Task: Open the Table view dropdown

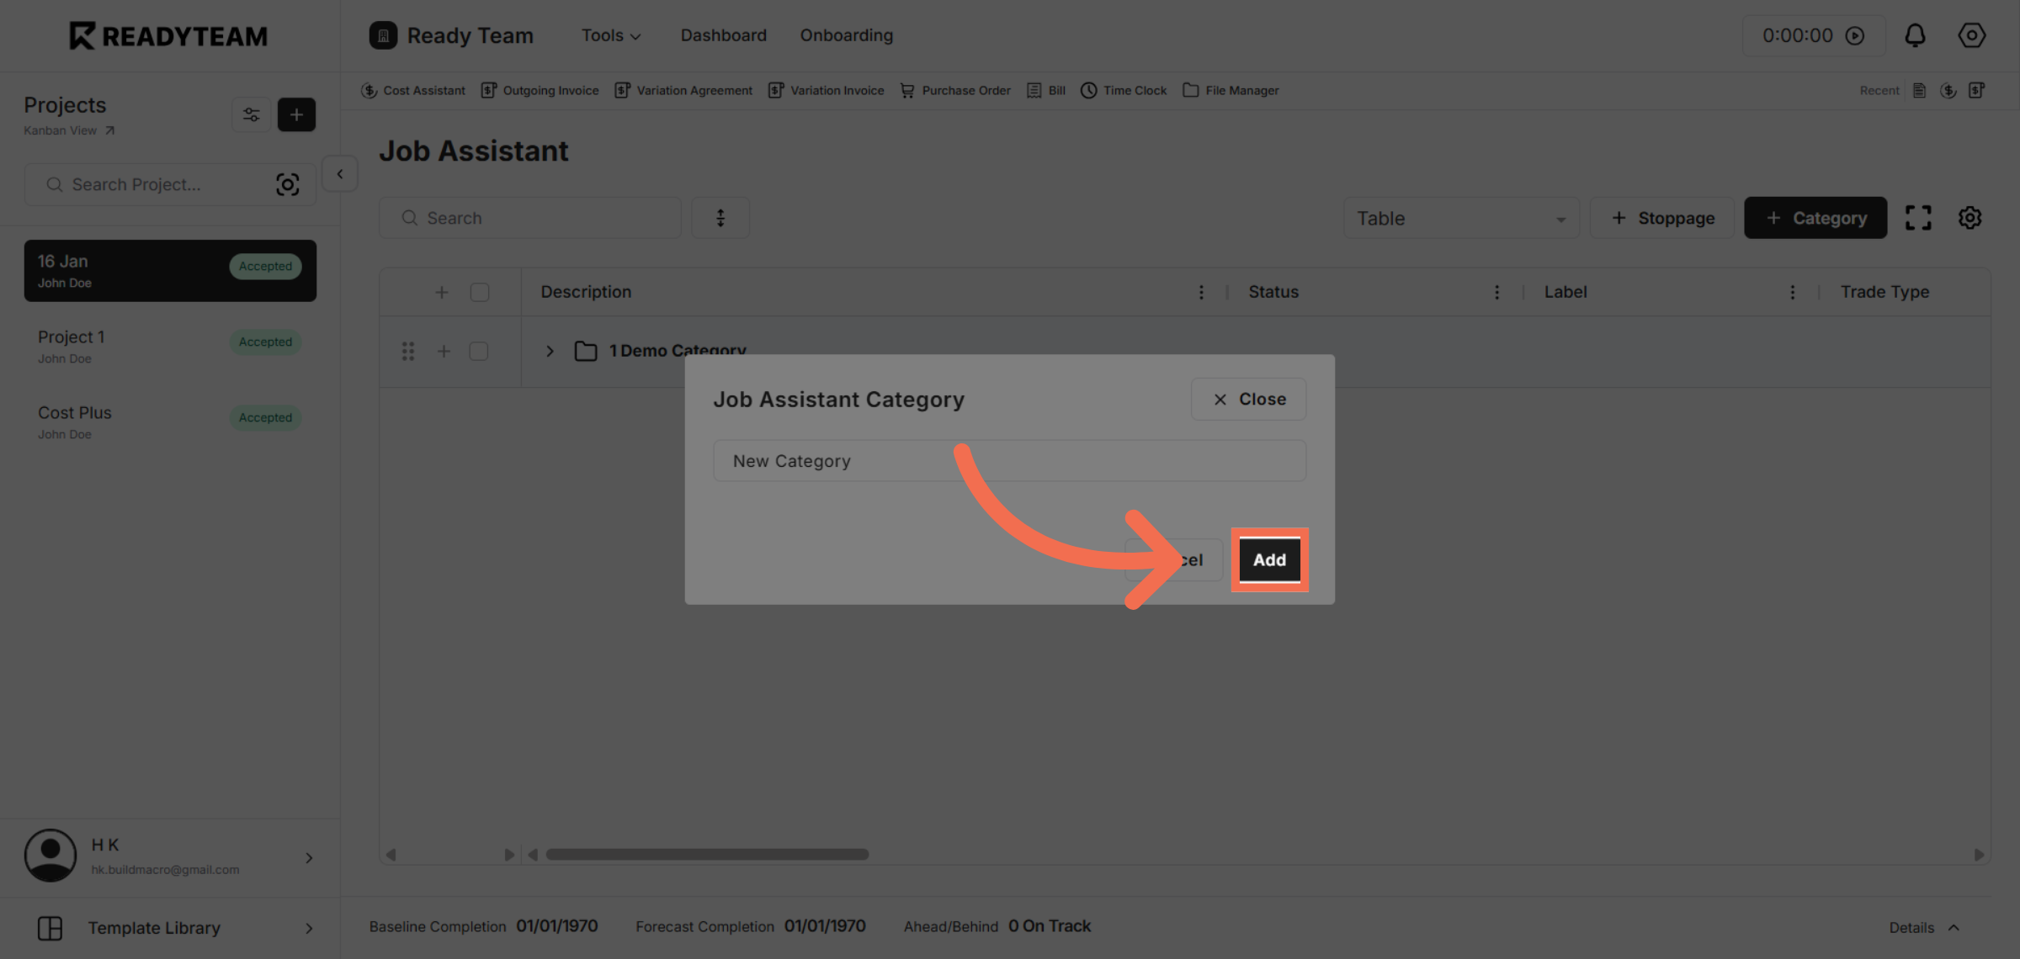Action: [1460, 218]
